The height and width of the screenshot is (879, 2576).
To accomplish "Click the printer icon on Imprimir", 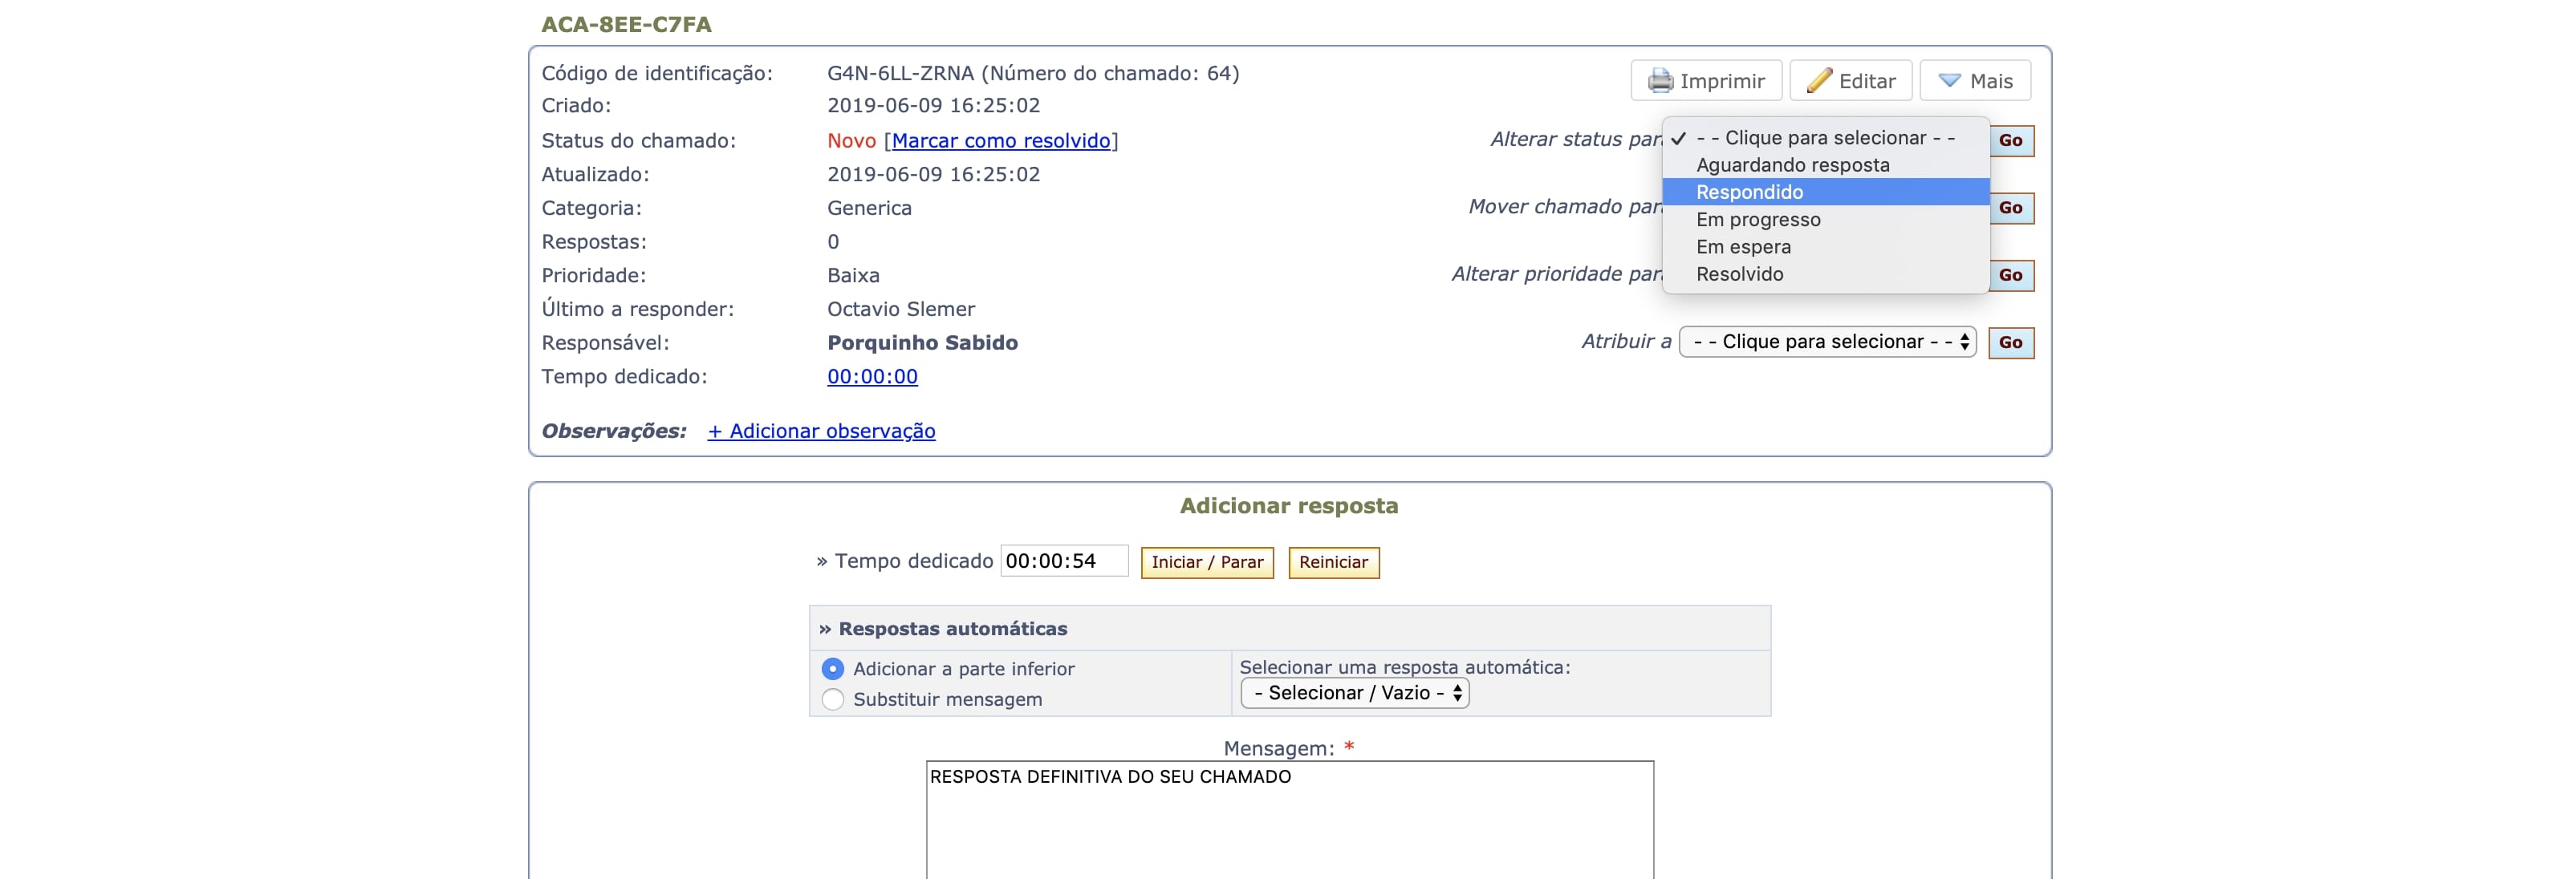I will [x=1659, y=81].
